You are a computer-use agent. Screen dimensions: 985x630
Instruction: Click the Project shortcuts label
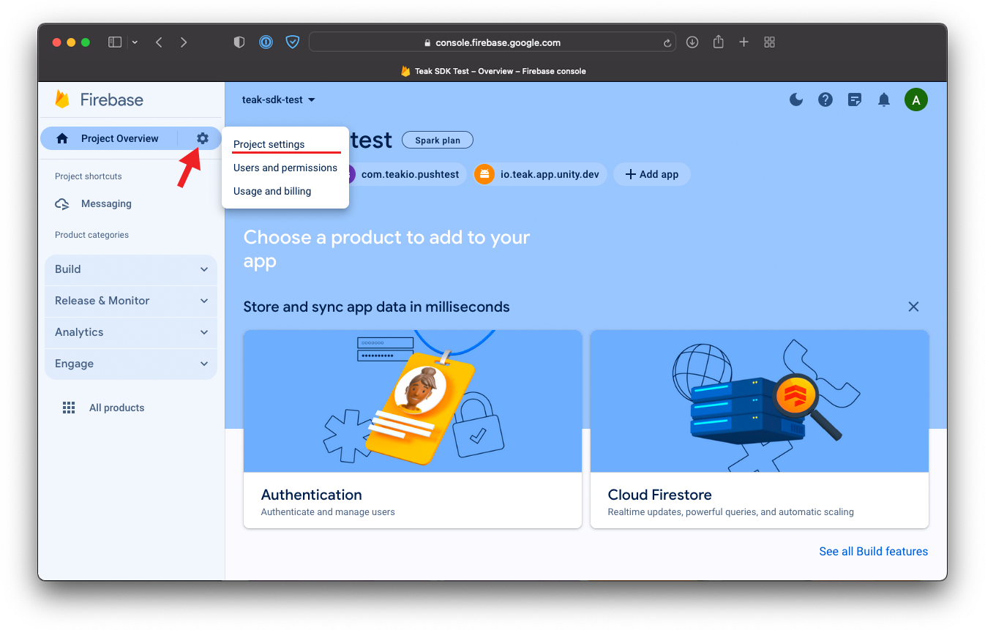(x=89, y=176)
